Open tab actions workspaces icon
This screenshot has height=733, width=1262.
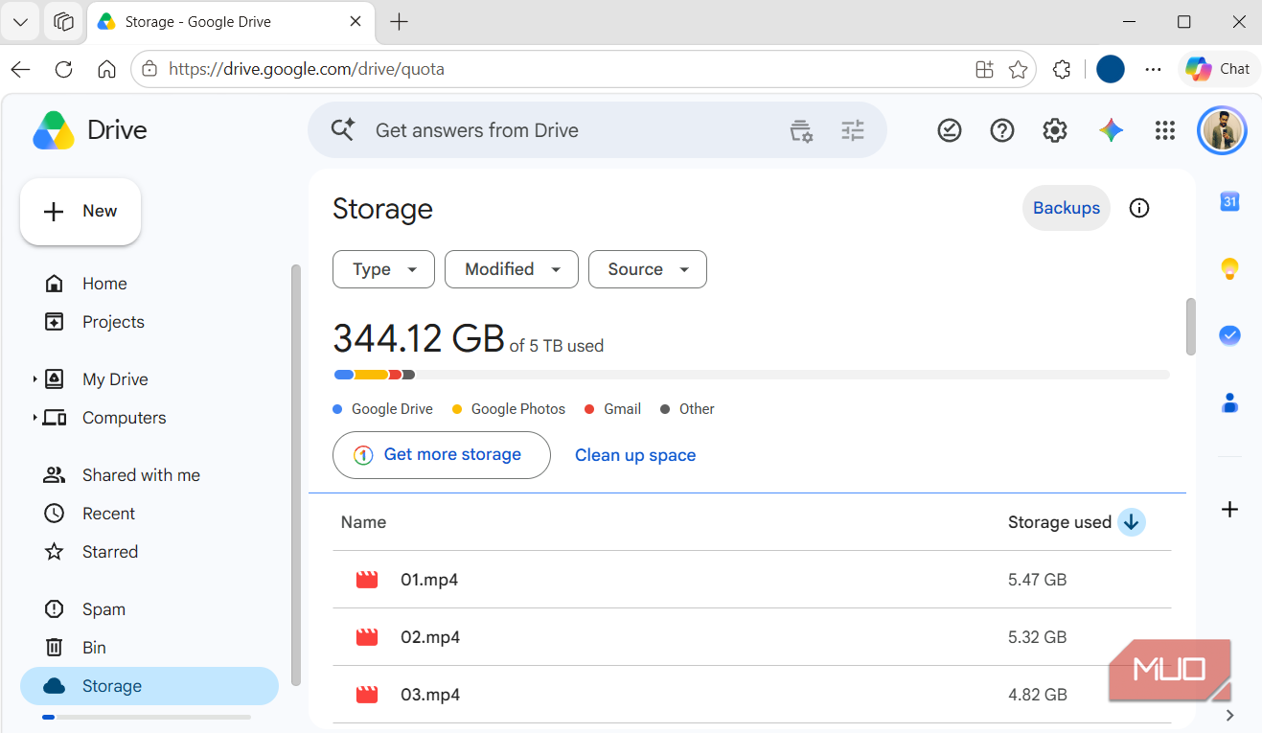(x=64, y=21)
